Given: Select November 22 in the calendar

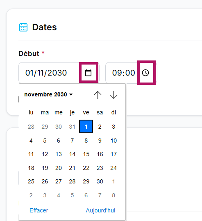Looking at the screenshot, I should pyautogui.click(x=86, y=168).
